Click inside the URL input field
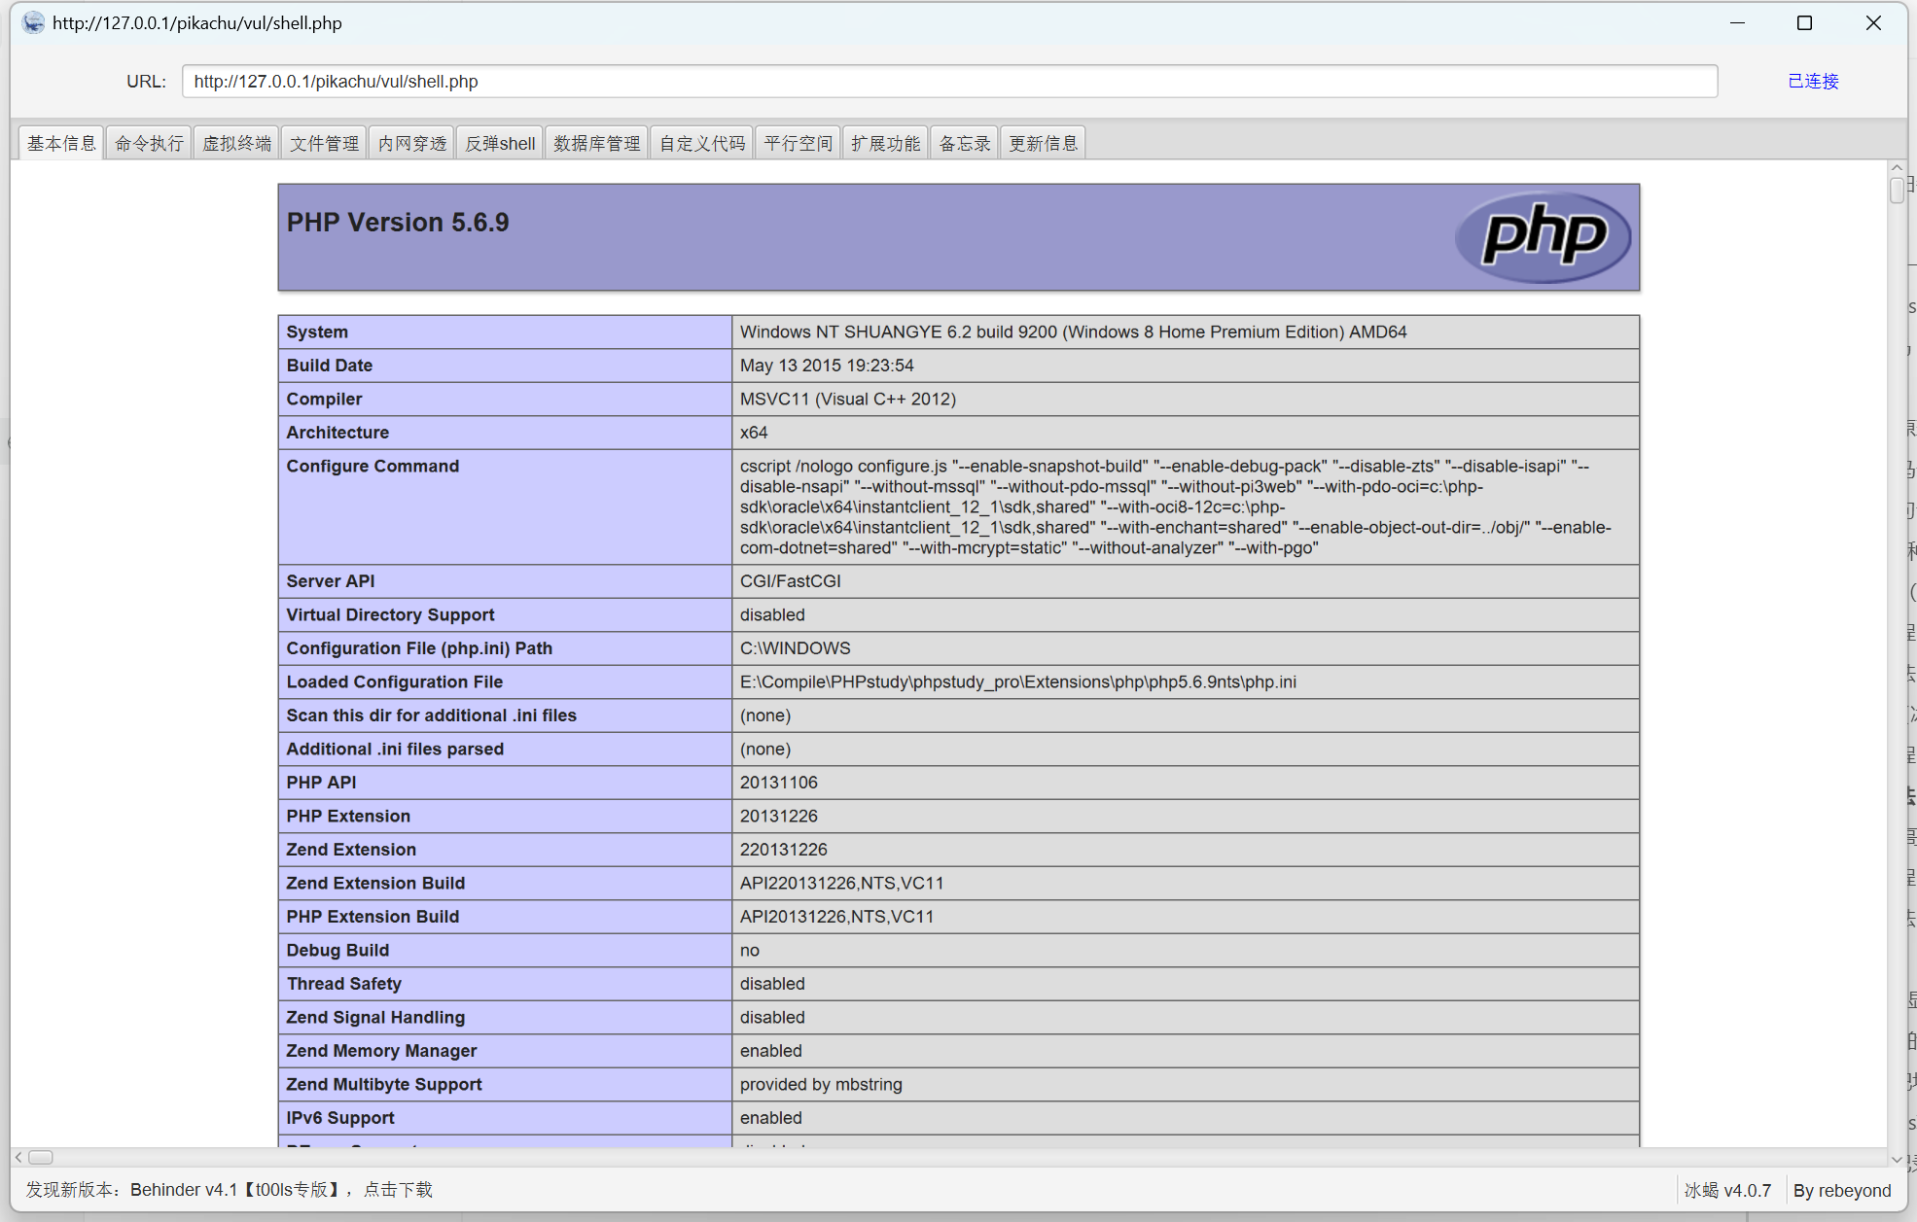1917x1222 pixels. coord(948,81)
